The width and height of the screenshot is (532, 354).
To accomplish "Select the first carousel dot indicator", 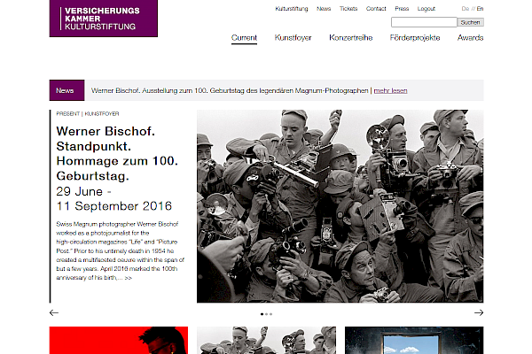I will pos(262,314).
